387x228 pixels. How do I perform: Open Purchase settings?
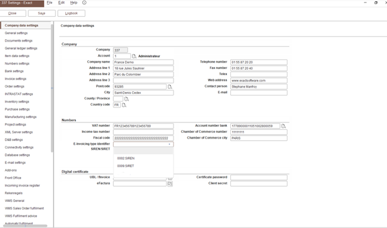(x=17, y=109)
